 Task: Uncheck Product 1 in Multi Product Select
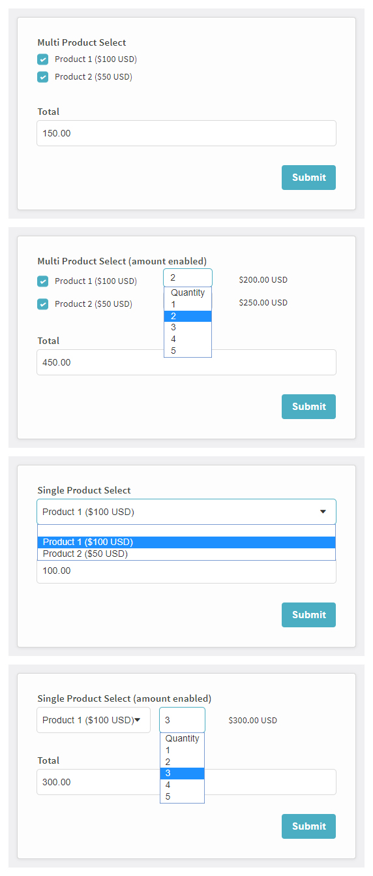[43, 59]
